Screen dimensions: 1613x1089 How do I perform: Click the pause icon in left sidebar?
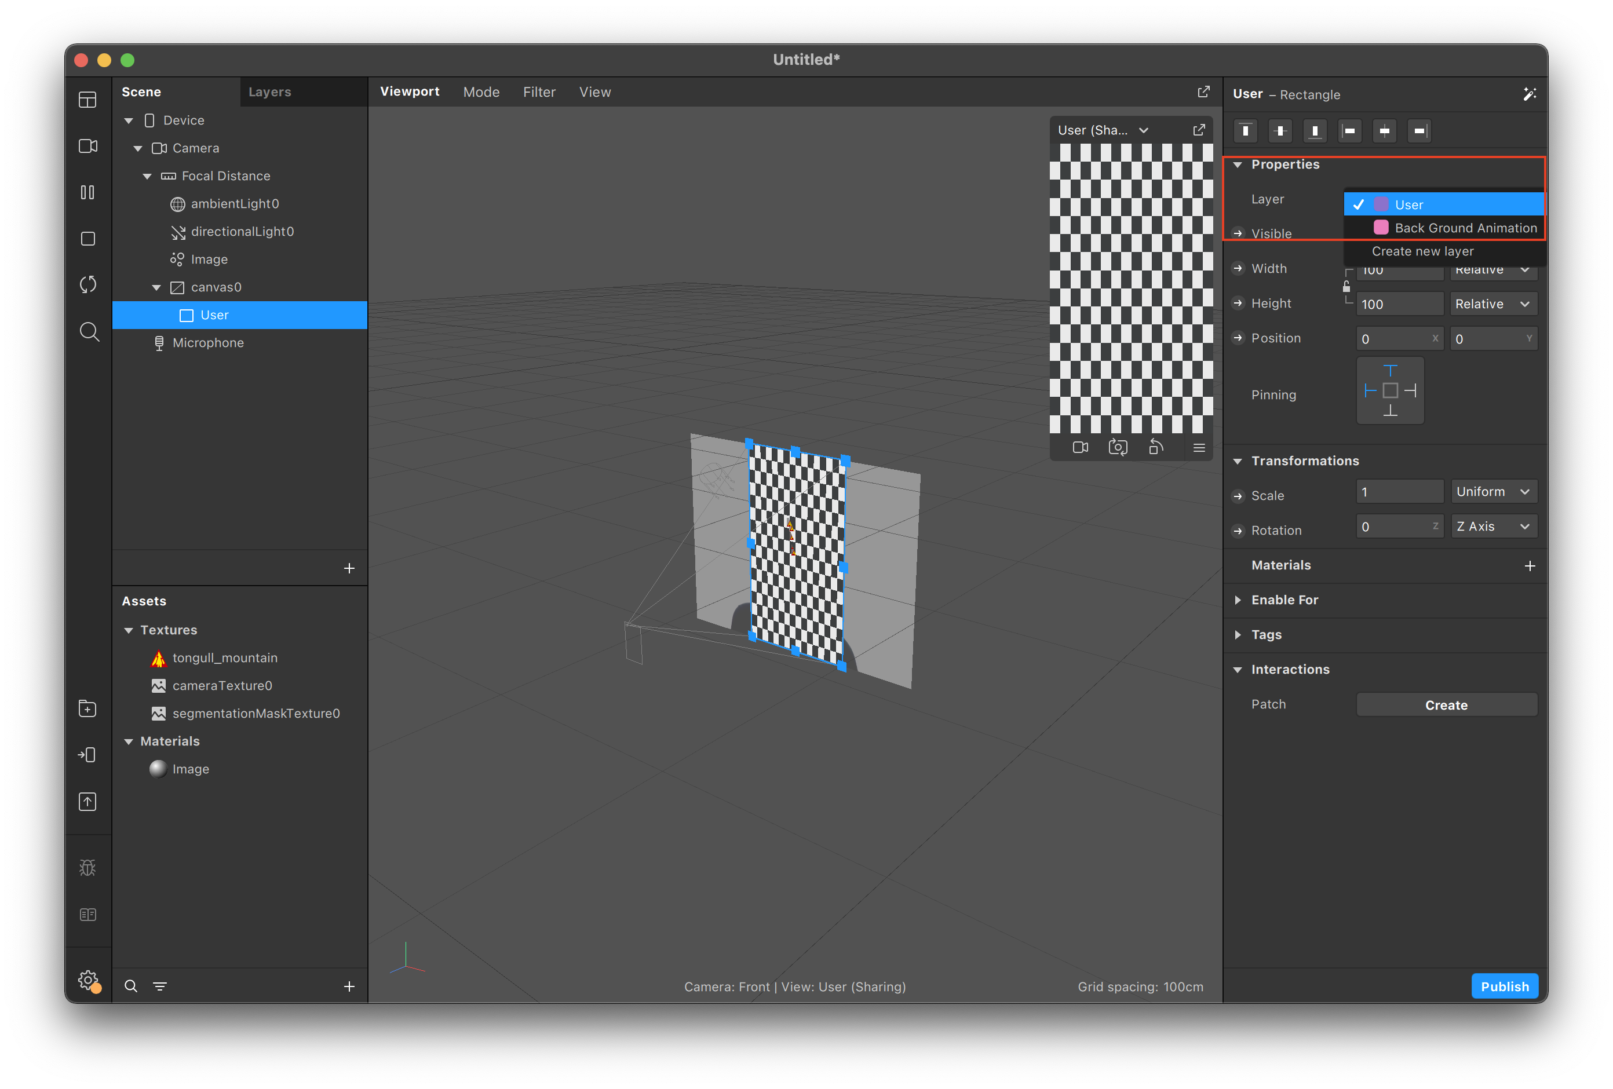(87, 192)
